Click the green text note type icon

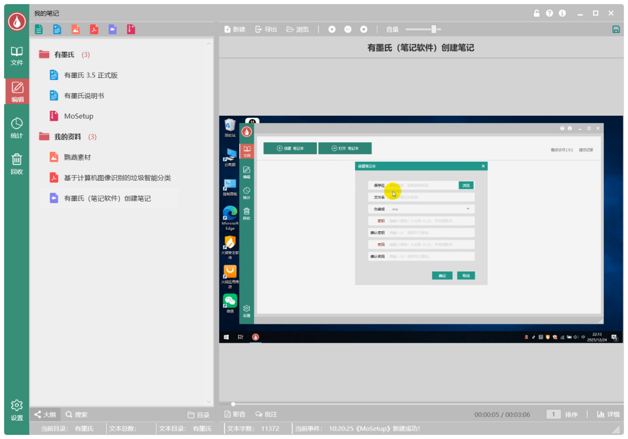tap(39, 29)
